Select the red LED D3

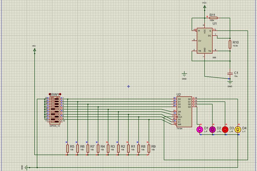(225, 130)
